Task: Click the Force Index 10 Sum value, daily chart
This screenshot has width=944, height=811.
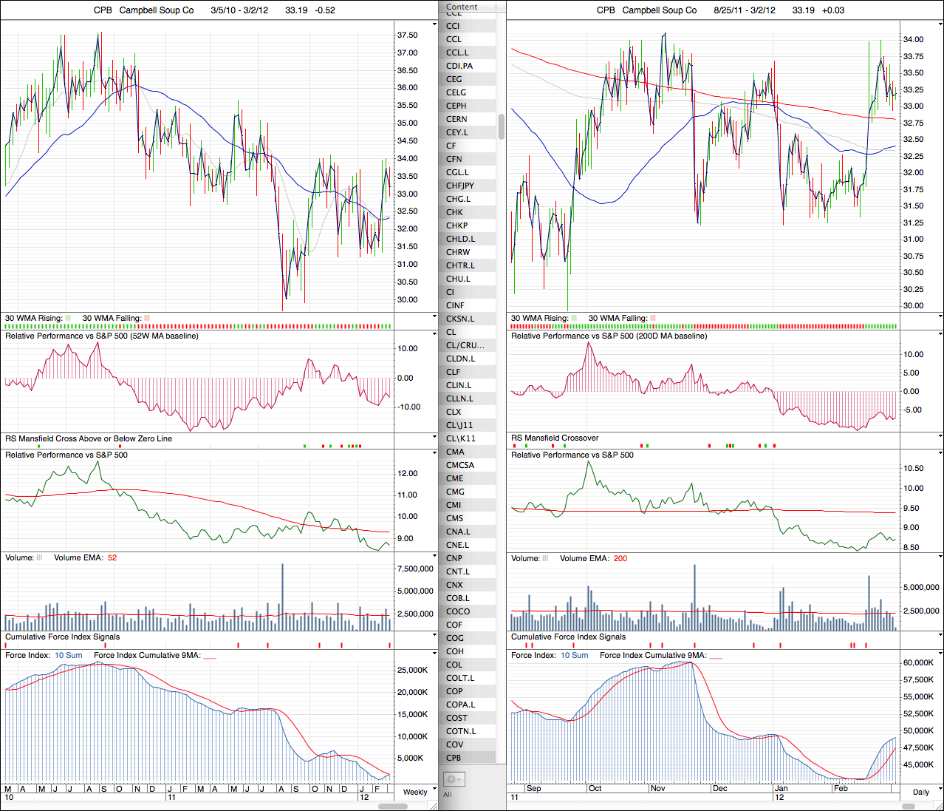Action: pyautogui.click(x=574, y=656)
